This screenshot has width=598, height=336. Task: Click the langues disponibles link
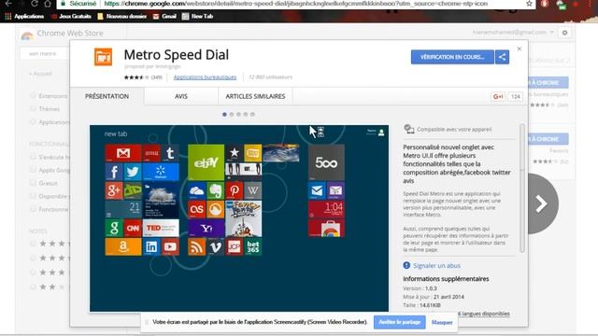tap(484, 314)
